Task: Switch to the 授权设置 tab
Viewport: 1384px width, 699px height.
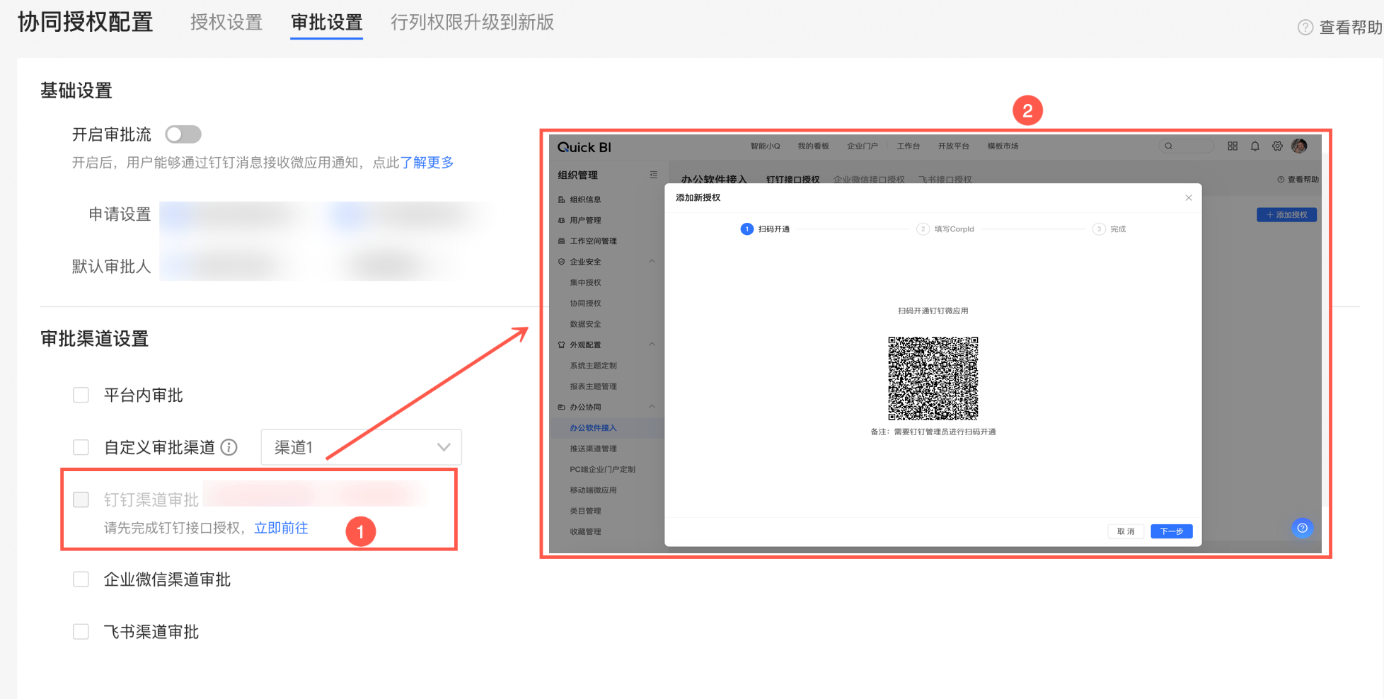Action: (226, 23)
